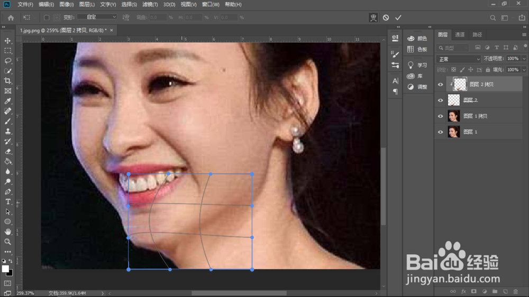Switch between free transform and warp modes

tap(373, 17)
